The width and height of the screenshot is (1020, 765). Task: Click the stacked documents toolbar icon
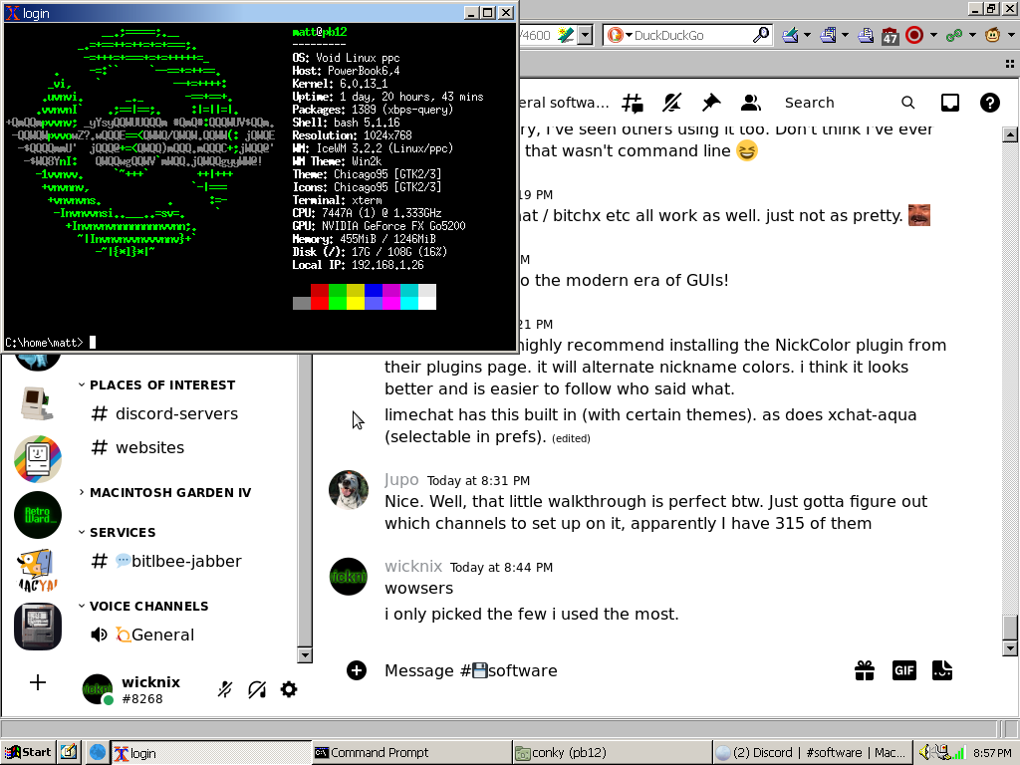pos(828,35)
